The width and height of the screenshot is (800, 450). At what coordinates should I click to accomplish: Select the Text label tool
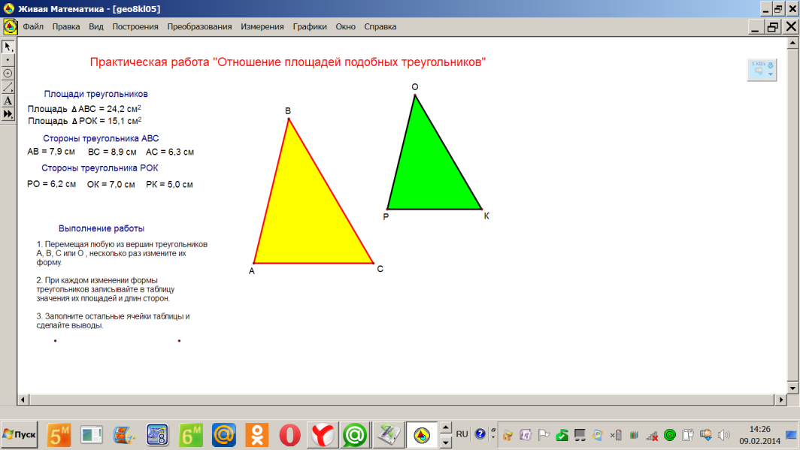tap(8, 101)
